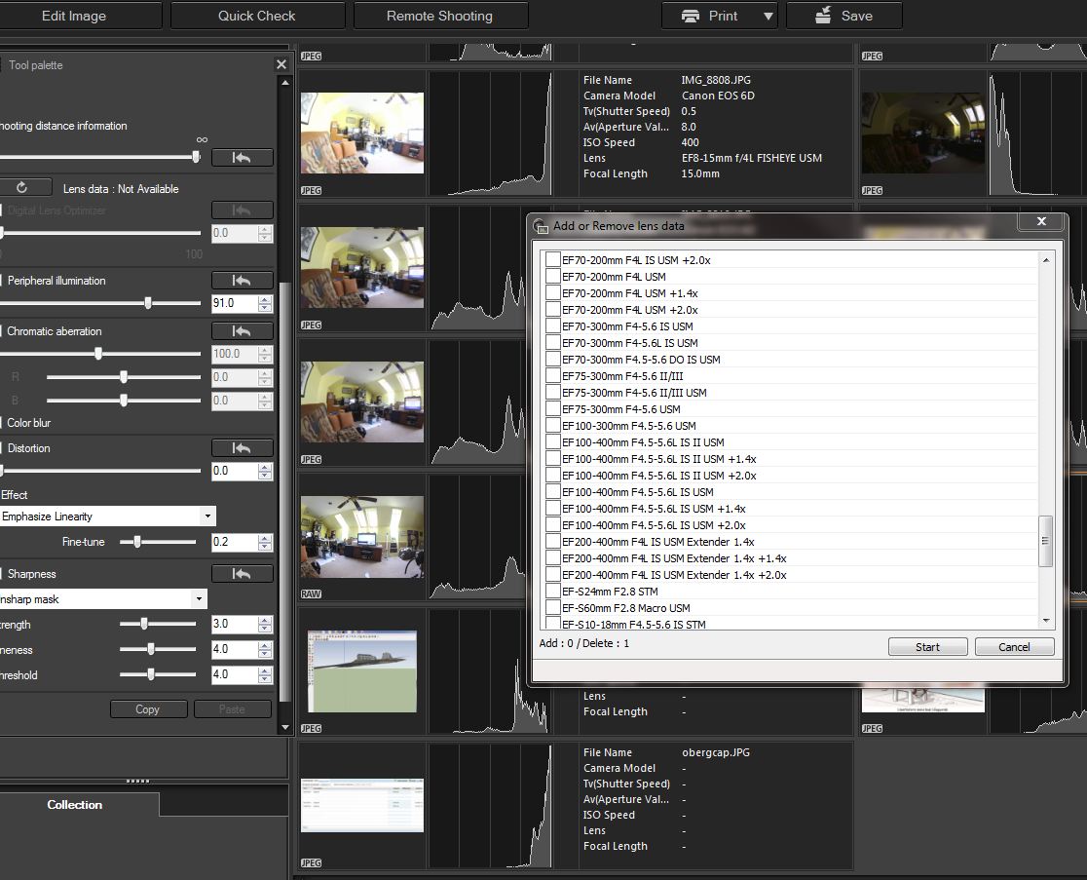
Task: Reset shooting distance information slider
Action: click(242, 158)
